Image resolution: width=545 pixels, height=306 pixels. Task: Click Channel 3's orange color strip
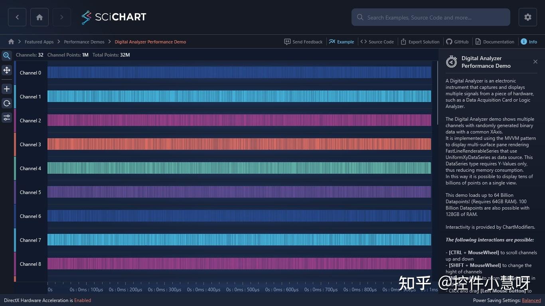(15, 144)
